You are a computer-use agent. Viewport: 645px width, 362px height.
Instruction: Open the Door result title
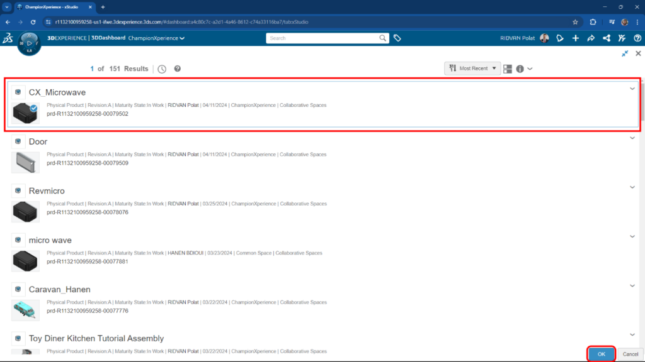tap(38, 141)
